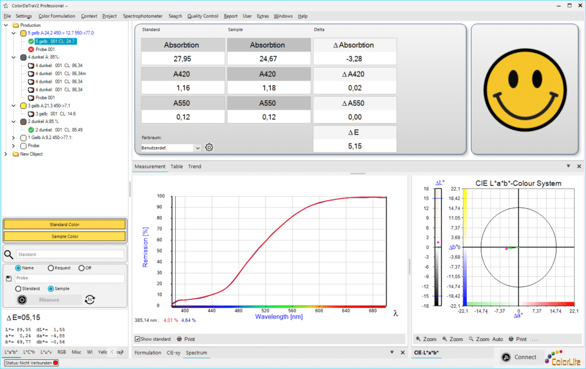Toggle the Show standard checkbox
The width and height of the screenshot is (586, 369).
(x=137, y=339)
